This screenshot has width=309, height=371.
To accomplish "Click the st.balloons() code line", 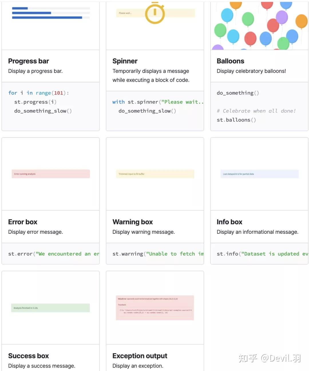I will click(x=236, y=120).
